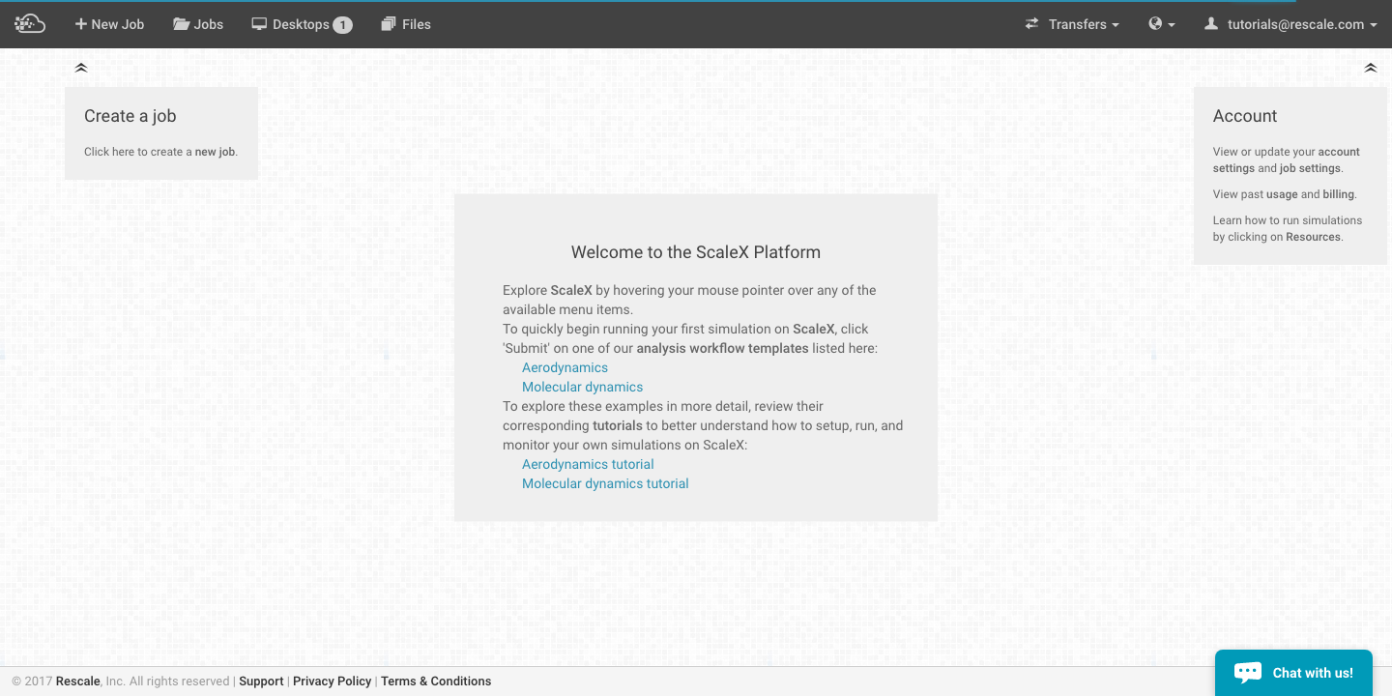Open the Molecular dynamics workflow template link
Screen dimensions: 1392x696
582,387
